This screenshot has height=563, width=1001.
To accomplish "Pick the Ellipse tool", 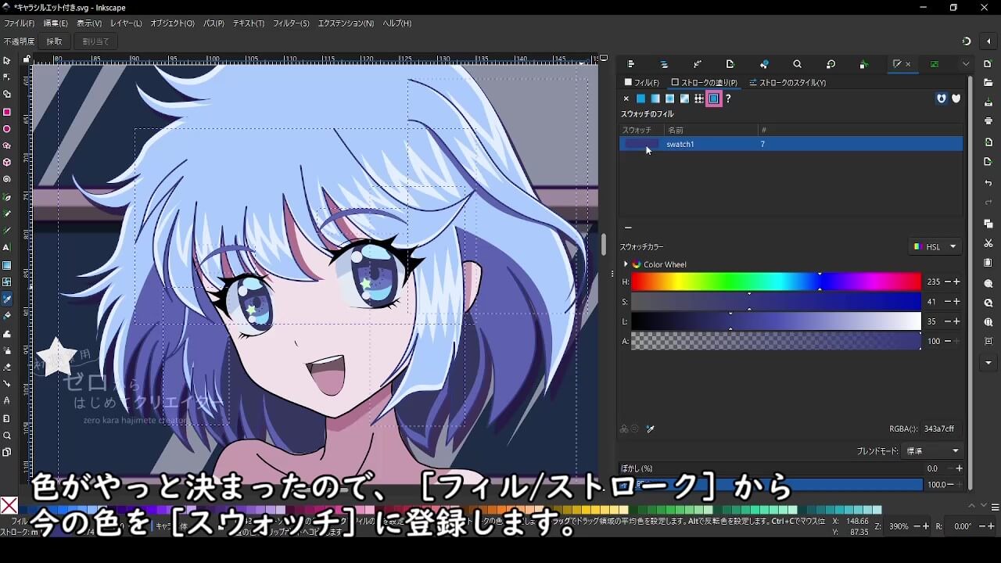I will point(7,129).
